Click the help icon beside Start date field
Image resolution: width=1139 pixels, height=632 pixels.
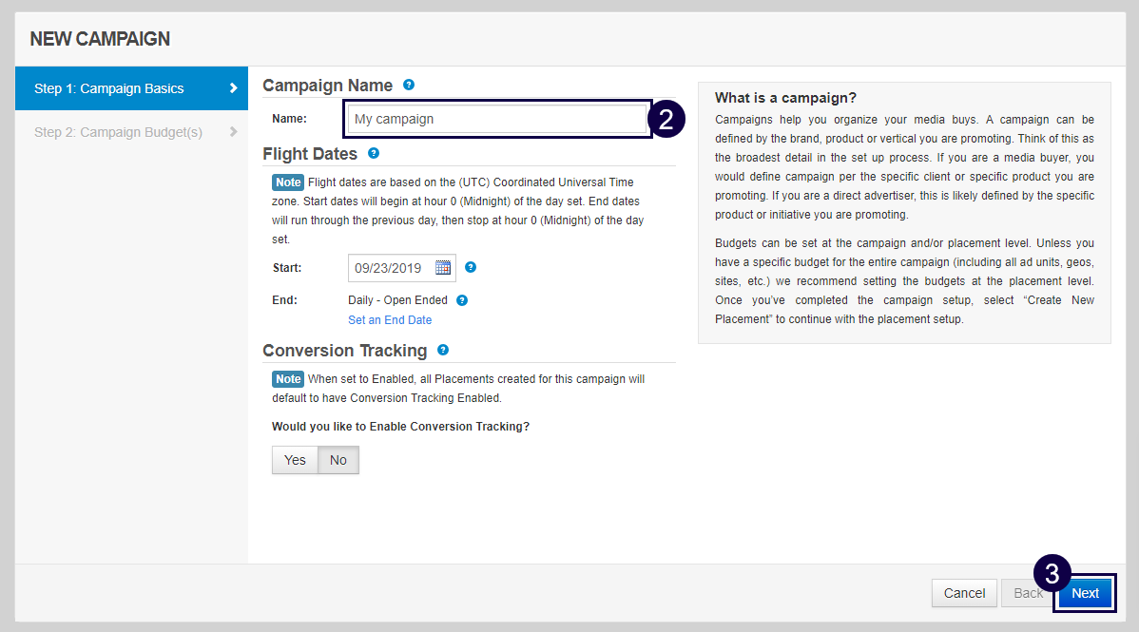[471, 267]
